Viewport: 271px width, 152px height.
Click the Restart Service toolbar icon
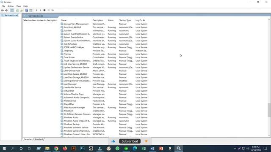[x=53, y=10]
